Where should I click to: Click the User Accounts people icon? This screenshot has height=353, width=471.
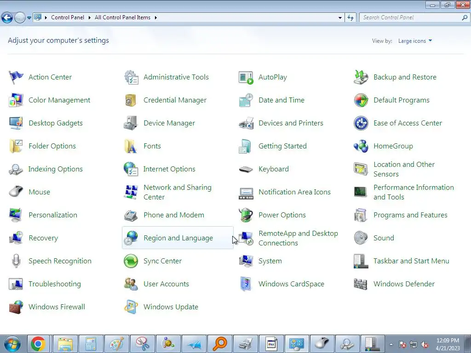[131, 284]
